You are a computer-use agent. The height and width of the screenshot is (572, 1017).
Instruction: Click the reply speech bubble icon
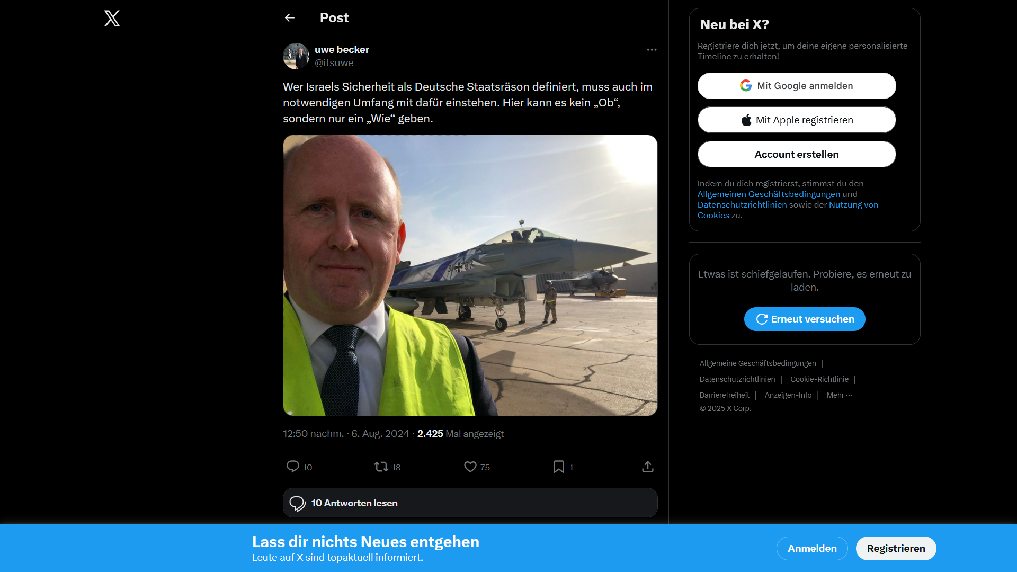pos(293,467)
